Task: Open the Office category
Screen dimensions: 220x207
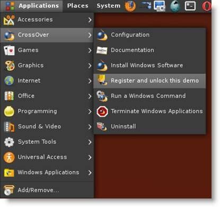Action: point(47,96)
